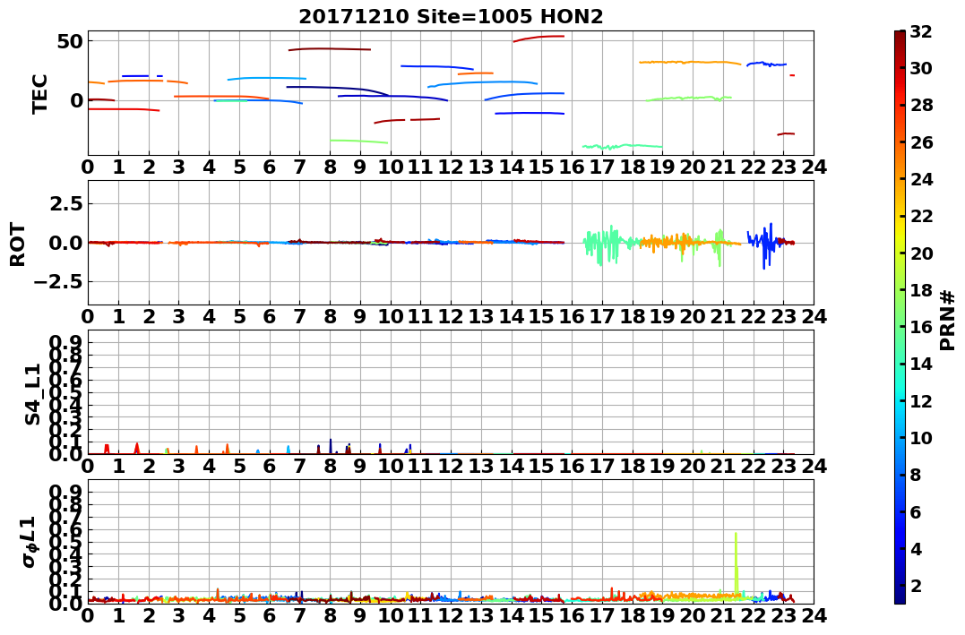Click the colorbar tick label "30"
Screen dimensions: 965x635
(921, 68)
